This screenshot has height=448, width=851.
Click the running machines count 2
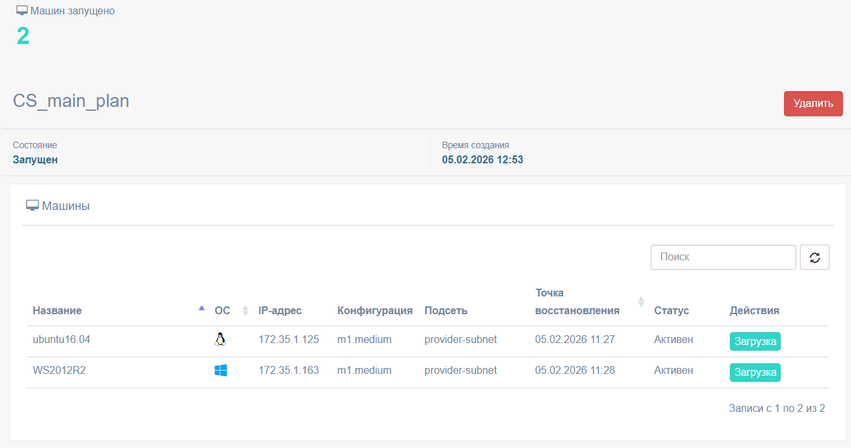click(23, 36)
